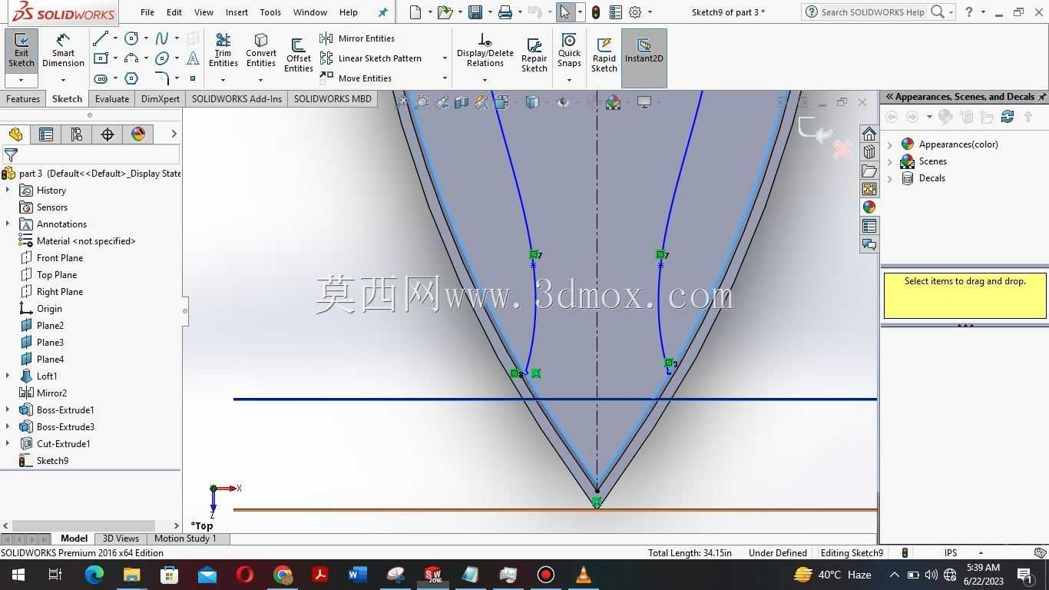
Task: Select the Ellipse sketch tool
Action: (x=162, y=58)
